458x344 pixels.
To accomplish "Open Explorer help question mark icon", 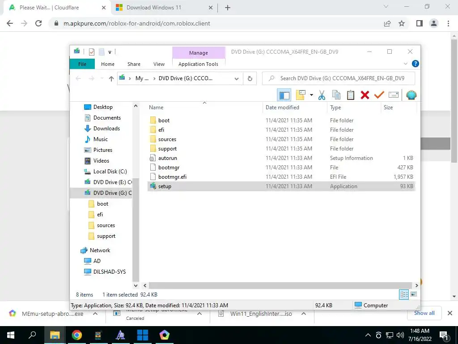I will tap(416, 64).
